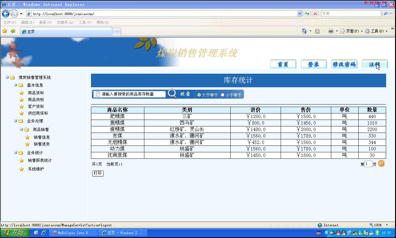Select the 主页 browser tab

click(66, 32)
